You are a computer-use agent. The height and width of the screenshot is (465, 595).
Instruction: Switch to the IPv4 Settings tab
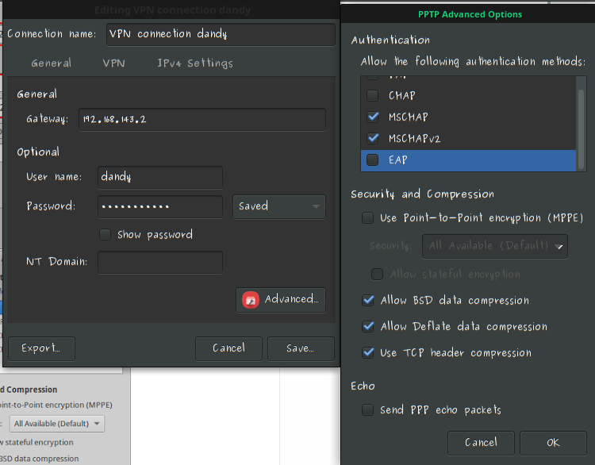pos(195,63)
